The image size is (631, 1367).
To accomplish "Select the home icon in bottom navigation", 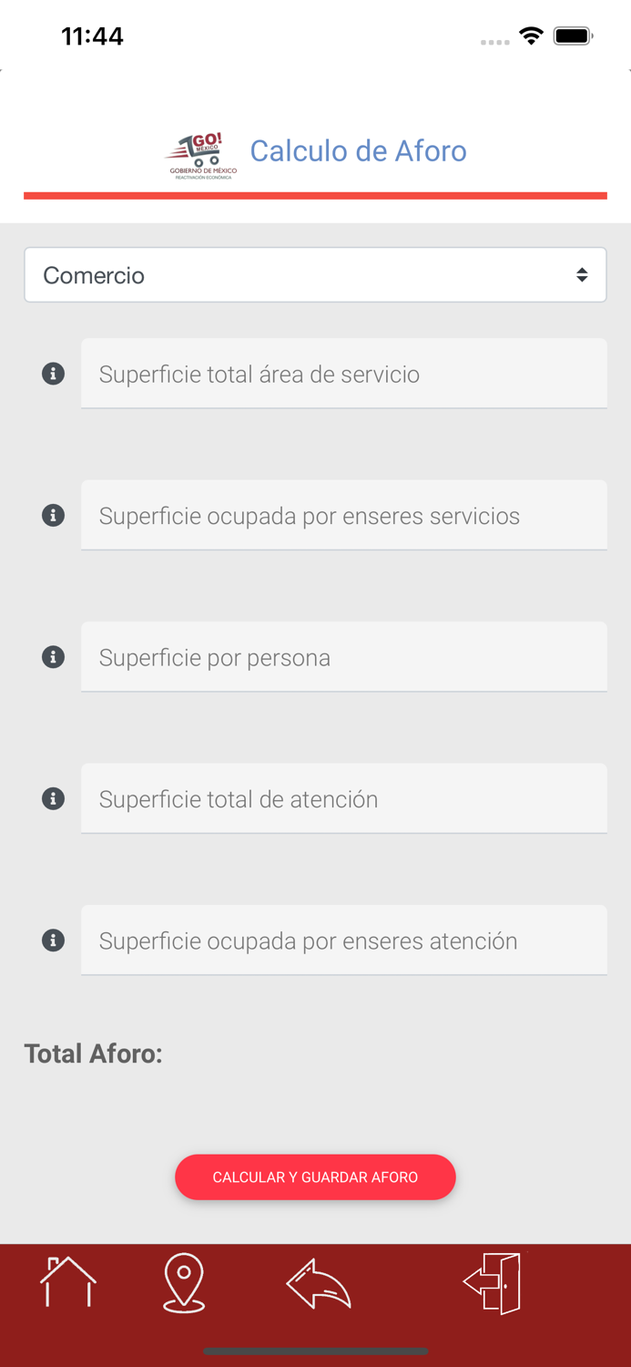I will click(x=66, y=1282).
